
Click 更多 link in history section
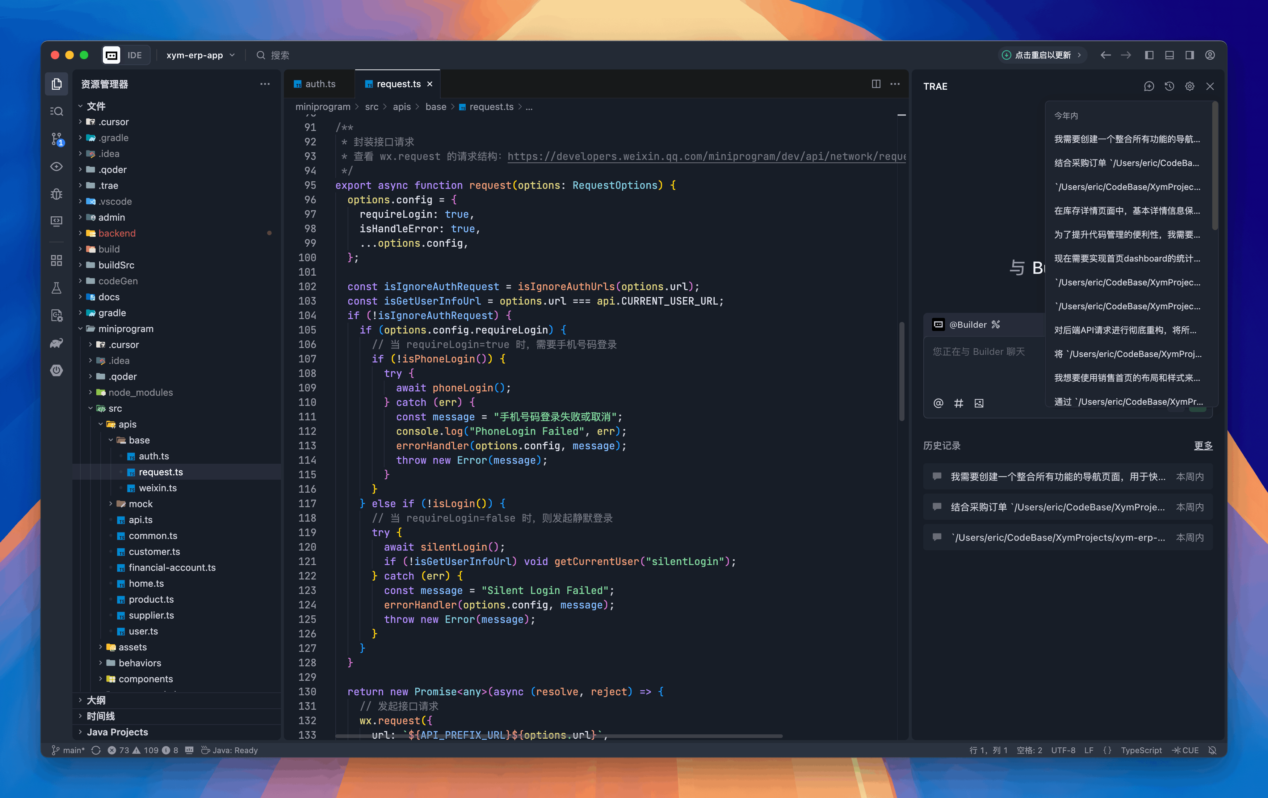[1203, 446]
